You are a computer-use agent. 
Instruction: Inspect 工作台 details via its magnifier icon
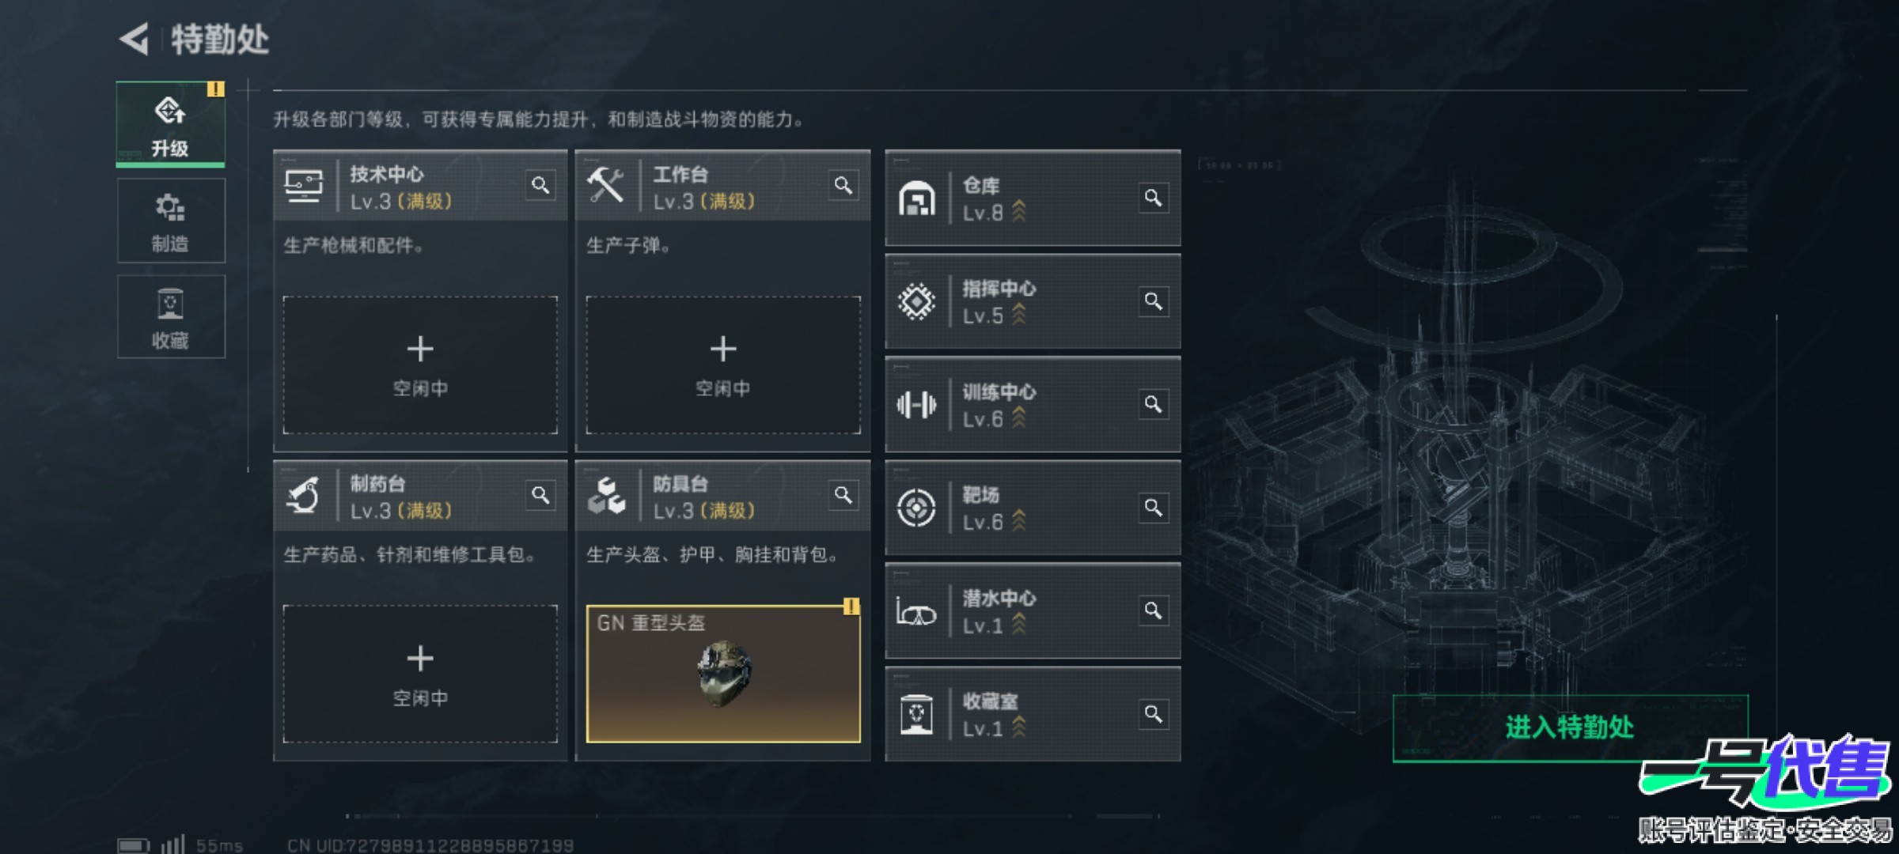843,186
